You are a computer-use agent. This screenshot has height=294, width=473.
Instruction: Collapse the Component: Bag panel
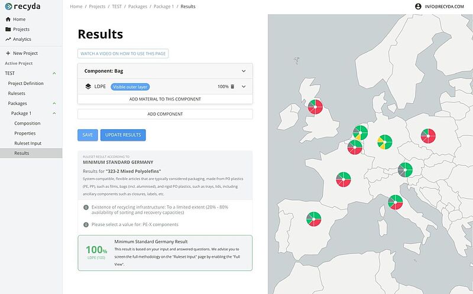point(243,71)
